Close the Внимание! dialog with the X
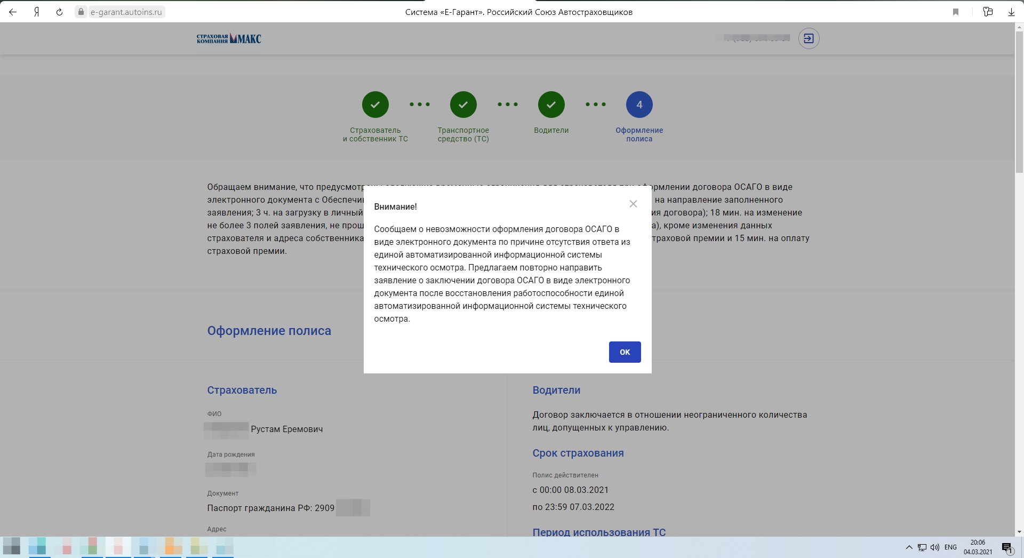This screenshot has width=1024, height=558. pos(633,204)
